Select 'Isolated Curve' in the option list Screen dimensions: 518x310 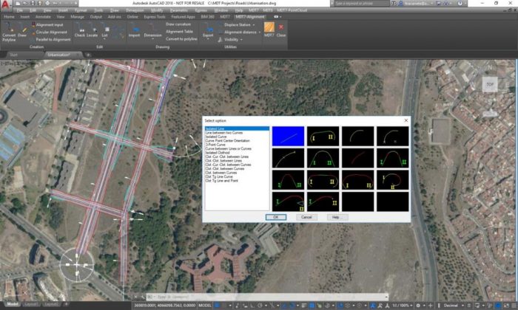point(218,137)
